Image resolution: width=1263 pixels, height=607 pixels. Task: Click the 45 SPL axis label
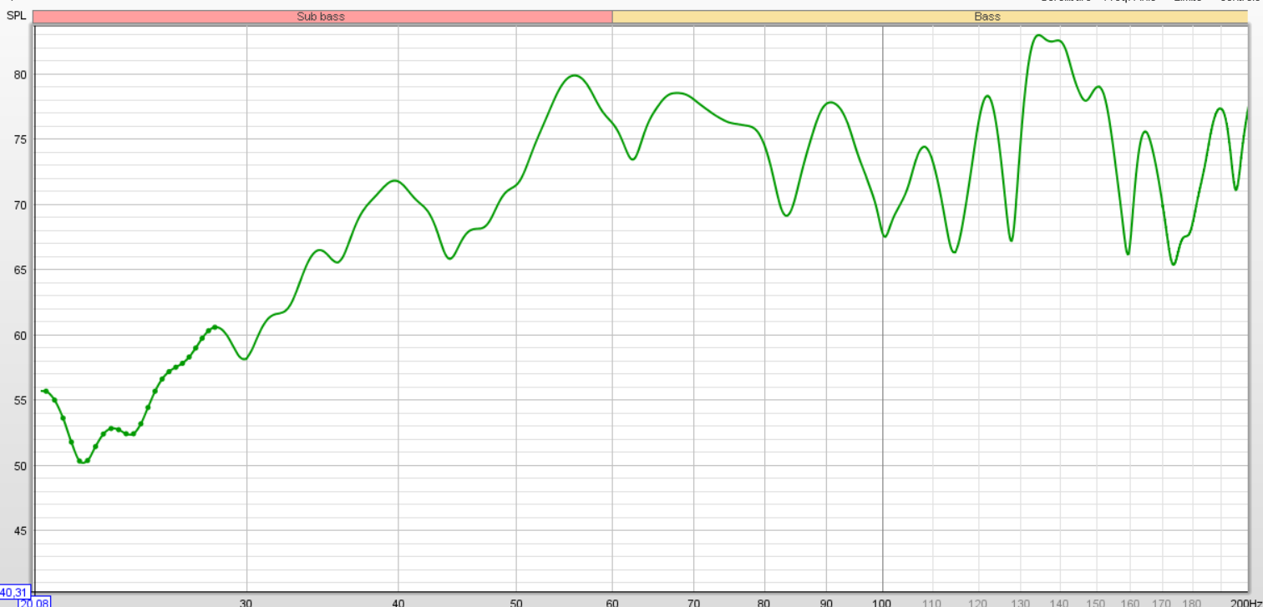21,531
